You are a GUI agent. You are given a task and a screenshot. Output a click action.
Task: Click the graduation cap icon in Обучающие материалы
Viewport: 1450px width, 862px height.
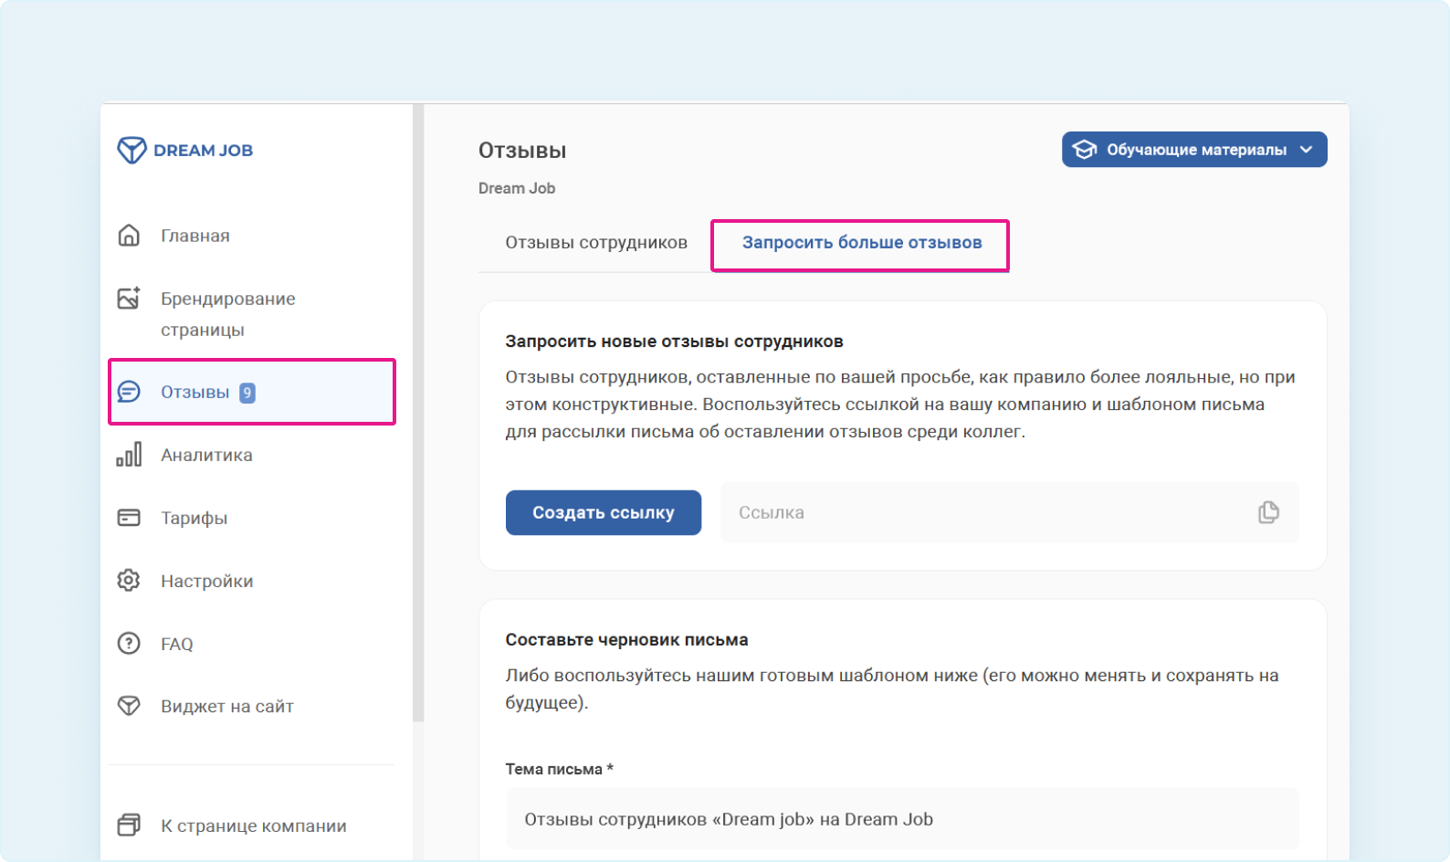coord(1084,150)
